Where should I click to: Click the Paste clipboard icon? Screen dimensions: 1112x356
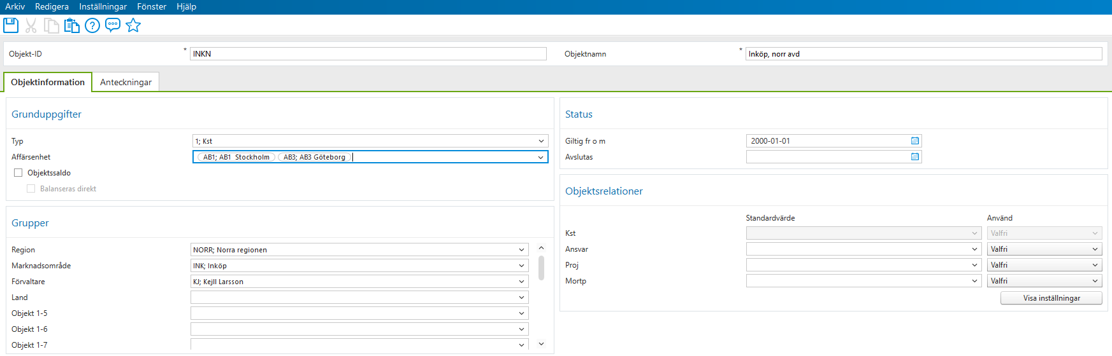click(72, 25)
